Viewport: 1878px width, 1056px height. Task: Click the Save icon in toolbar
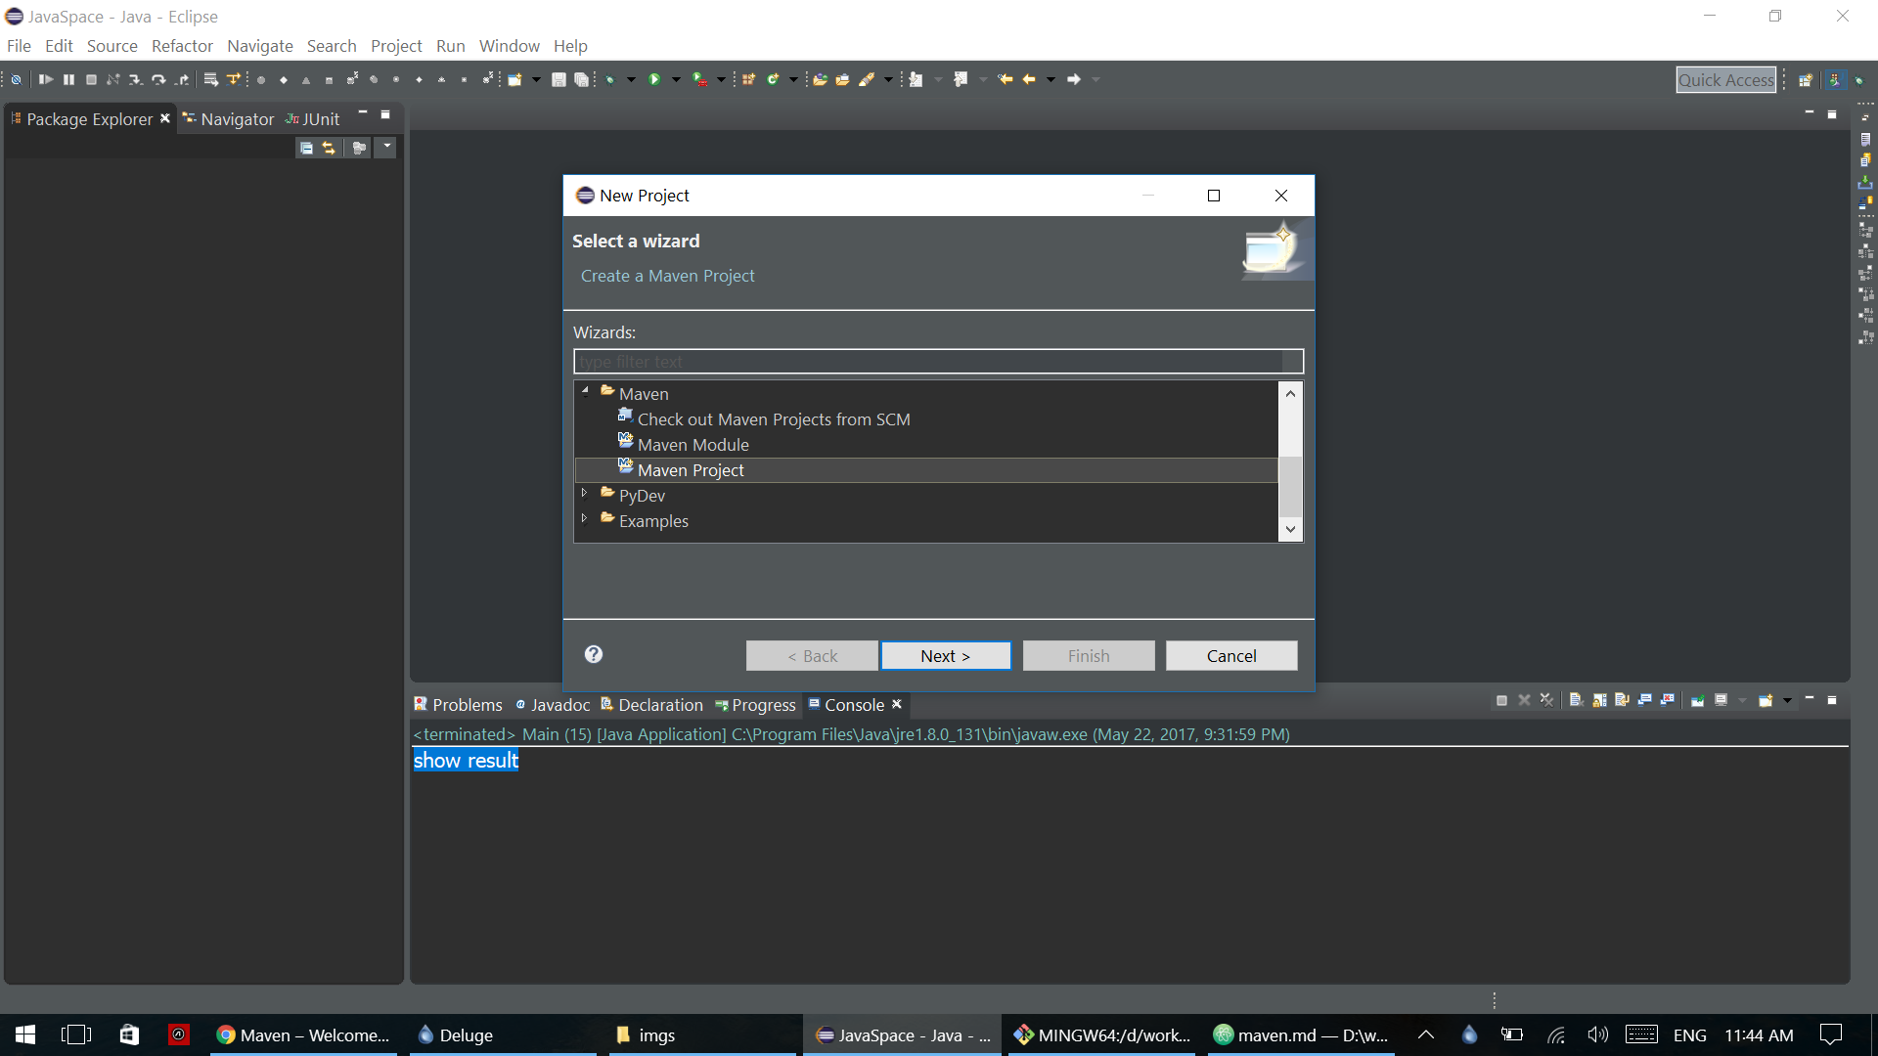pos(559,79)
